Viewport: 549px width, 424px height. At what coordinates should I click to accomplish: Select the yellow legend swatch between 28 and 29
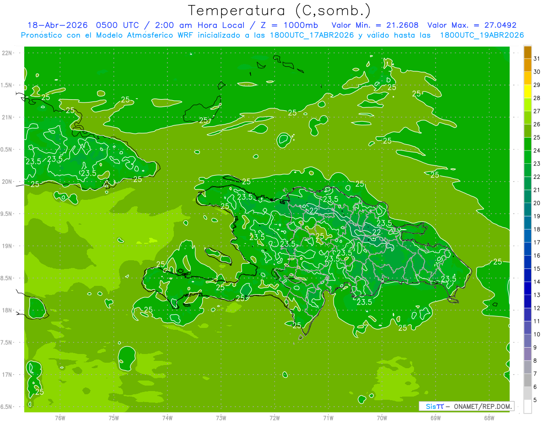click(527, 91)
